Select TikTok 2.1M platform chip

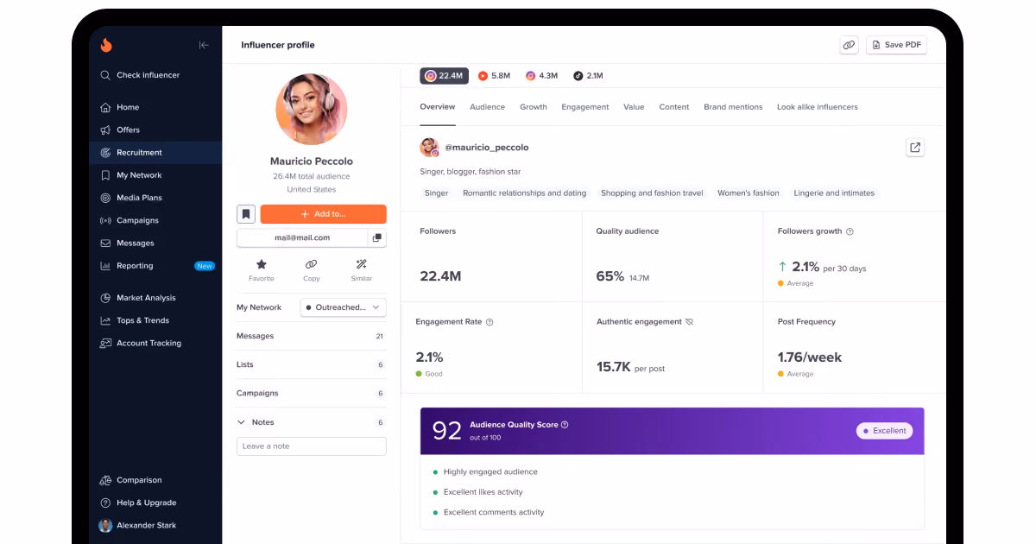pos(589,76)
